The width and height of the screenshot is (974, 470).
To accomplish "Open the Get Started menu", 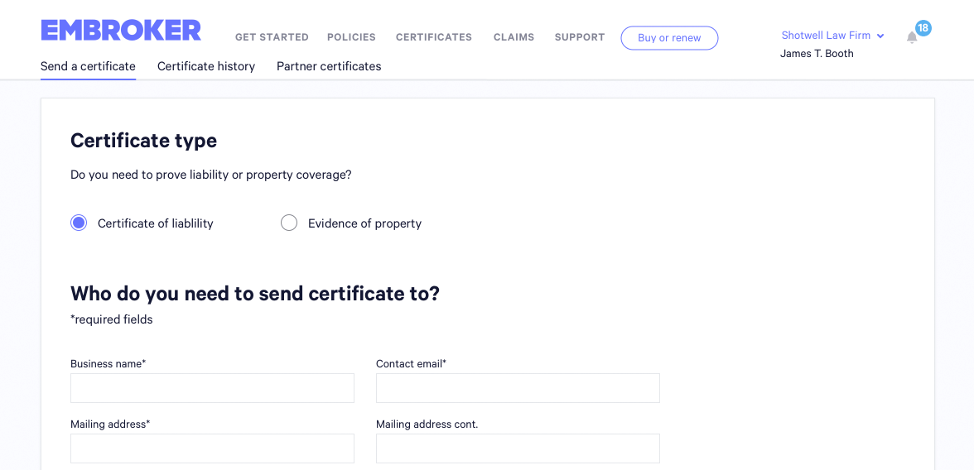I will (x=272, y=37).
